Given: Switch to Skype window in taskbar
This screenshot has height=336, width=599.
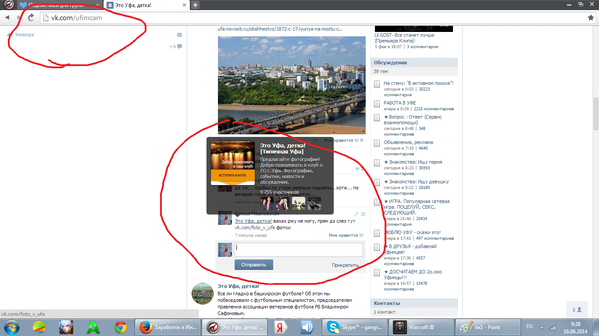Looking at the screenshot, I should point(355,327).
